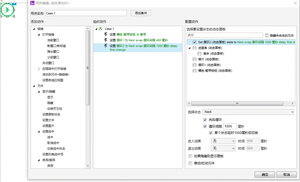The height and width of the screenshot is (182, 300).
Task: Click the Axure RP logo icon in title bar
Action: click(32, 3)
